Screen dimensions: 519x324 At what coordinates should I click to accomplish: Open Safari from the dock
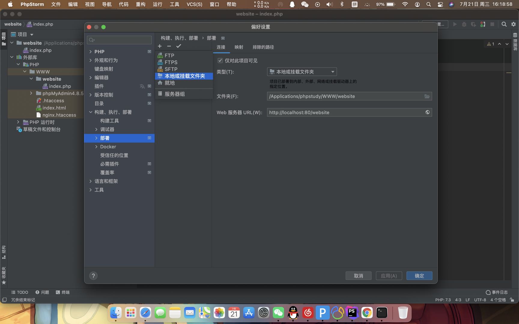[145, 313]
